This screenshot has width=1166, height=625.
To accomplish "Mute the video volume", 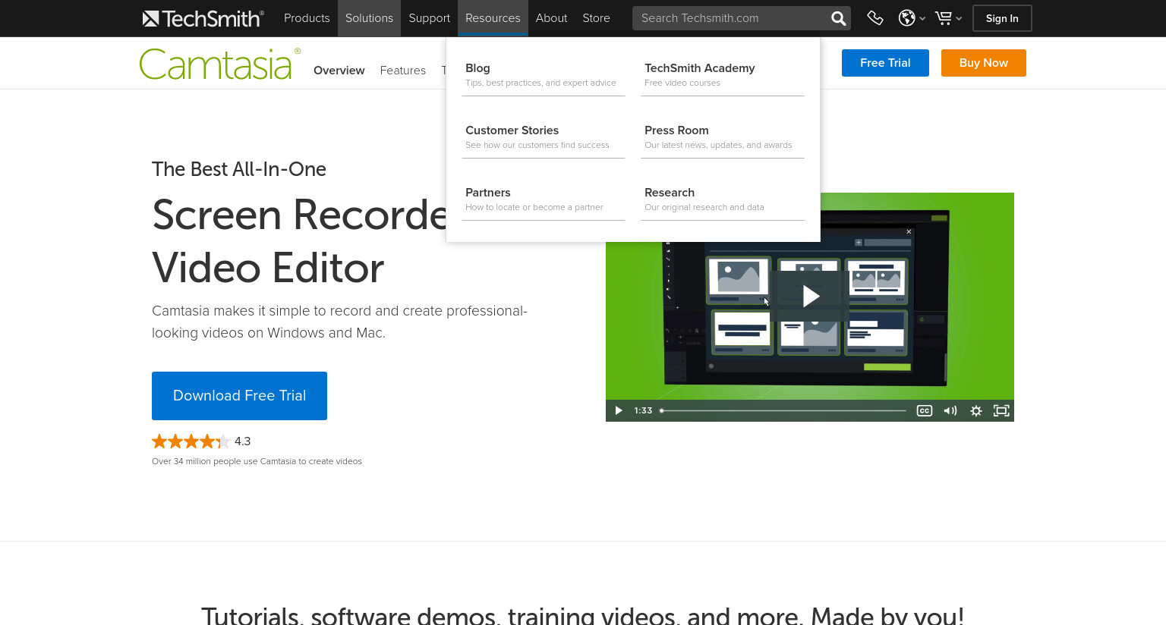I will point(950,410).
